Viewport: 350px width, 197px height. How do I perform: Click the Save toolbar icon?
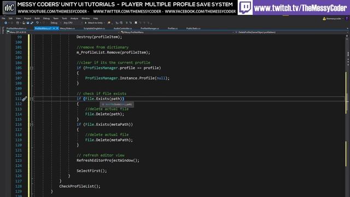tap(28, 23)
